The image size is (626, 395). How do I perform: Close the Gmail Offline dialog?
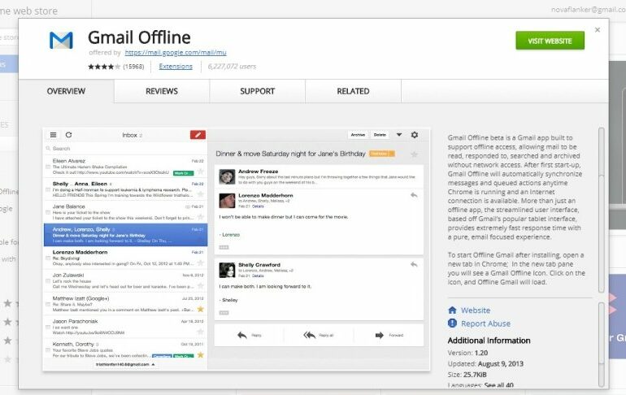tap(598, 30)
